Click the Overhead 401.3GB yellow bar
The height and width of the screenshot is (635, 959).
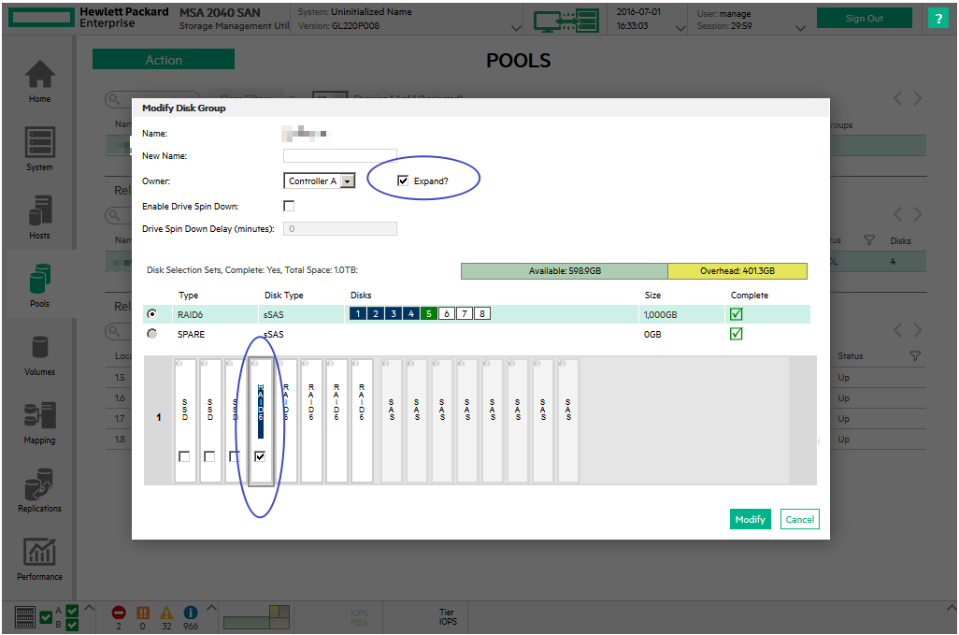[x=737, y=270]
